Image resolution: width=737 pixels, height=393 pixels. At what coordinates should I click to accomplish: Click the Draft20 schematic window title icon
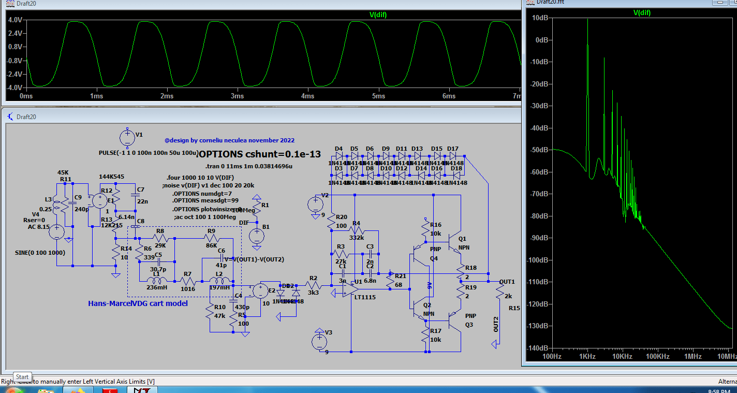[10, 117]
